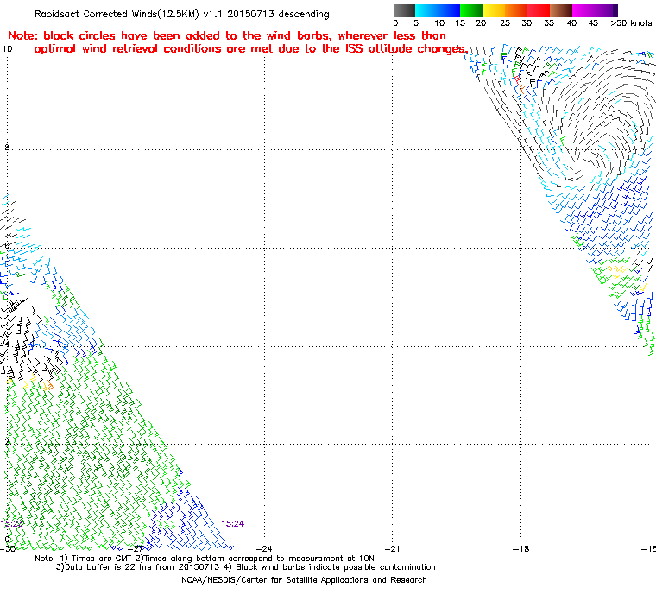Viewport: 656px width, 594px height.
Task: Click the '45' label on the color scale
Action: tap(593, 23)
